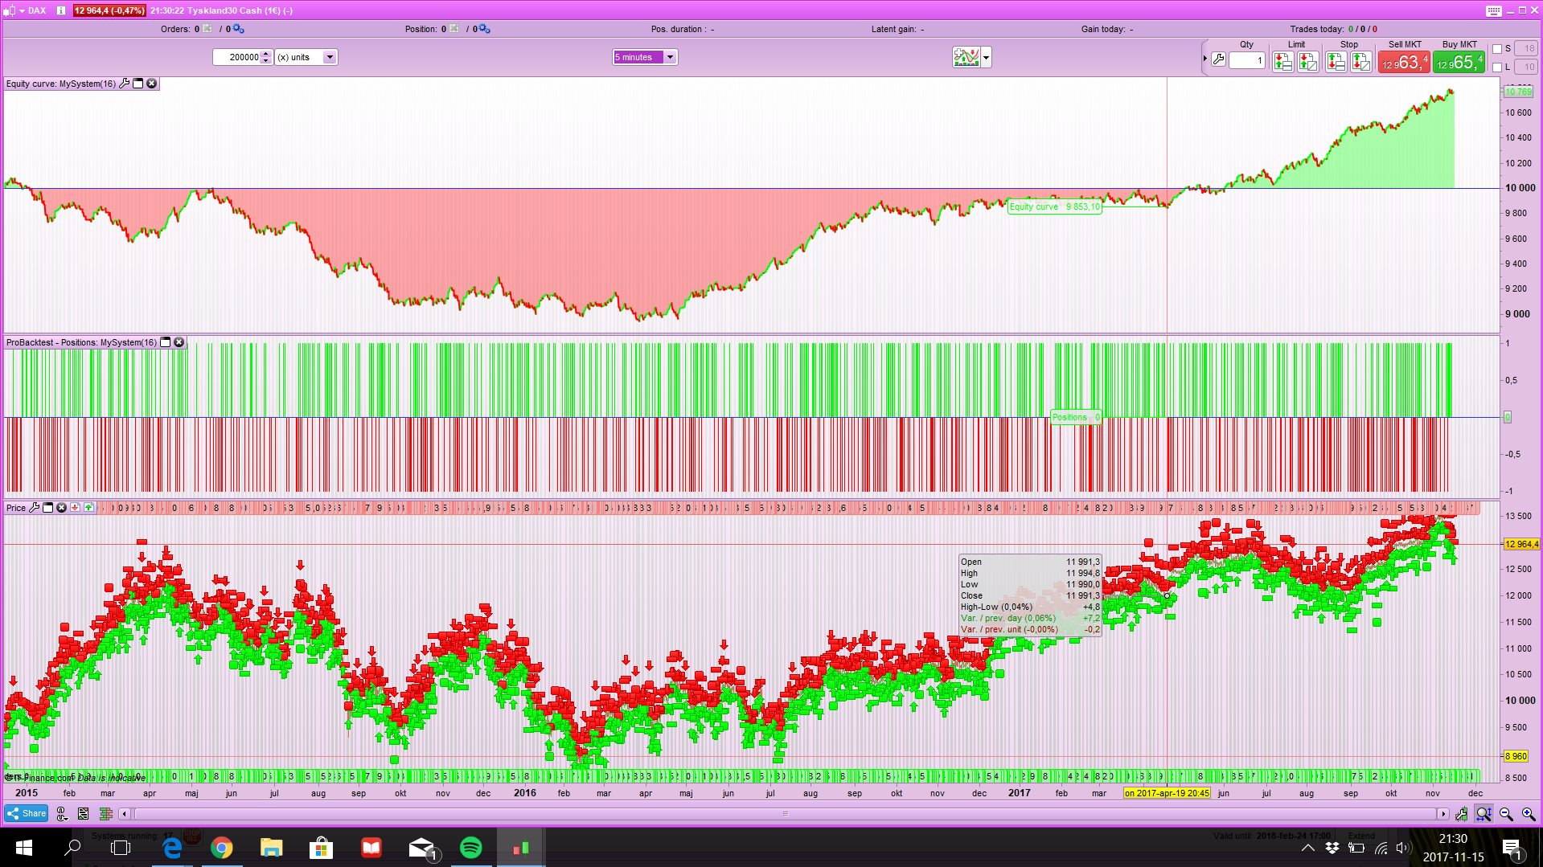Maximize the Equity curve panel
Image resolution: width=1543 pixels, height=867 pixels.
pos(138,84)
